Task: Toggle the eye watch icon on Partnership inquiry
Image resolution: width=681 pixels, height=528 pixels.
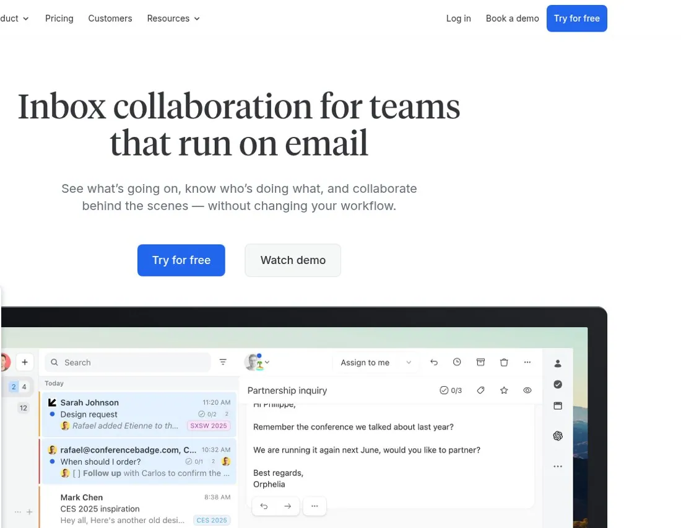Action: [527, 390]
